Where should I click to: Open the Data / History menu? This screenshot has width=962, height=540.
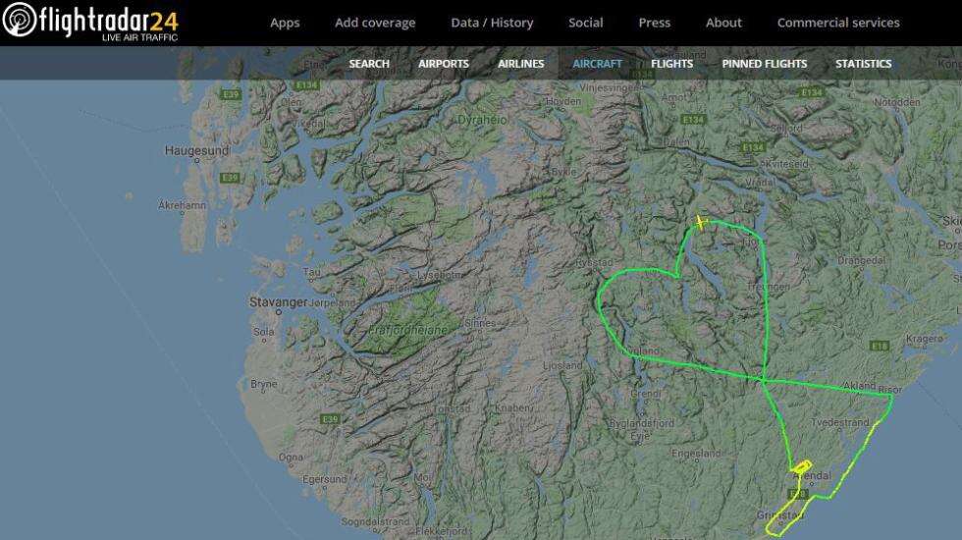tap(492, 23)
